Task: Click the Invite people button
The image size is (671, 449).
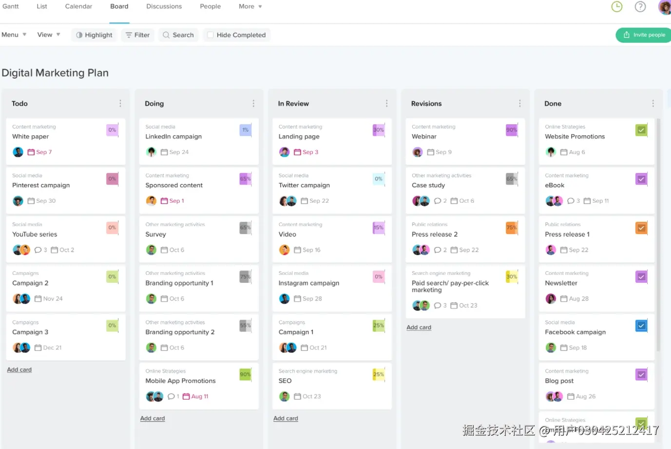Action: (644, 35)
